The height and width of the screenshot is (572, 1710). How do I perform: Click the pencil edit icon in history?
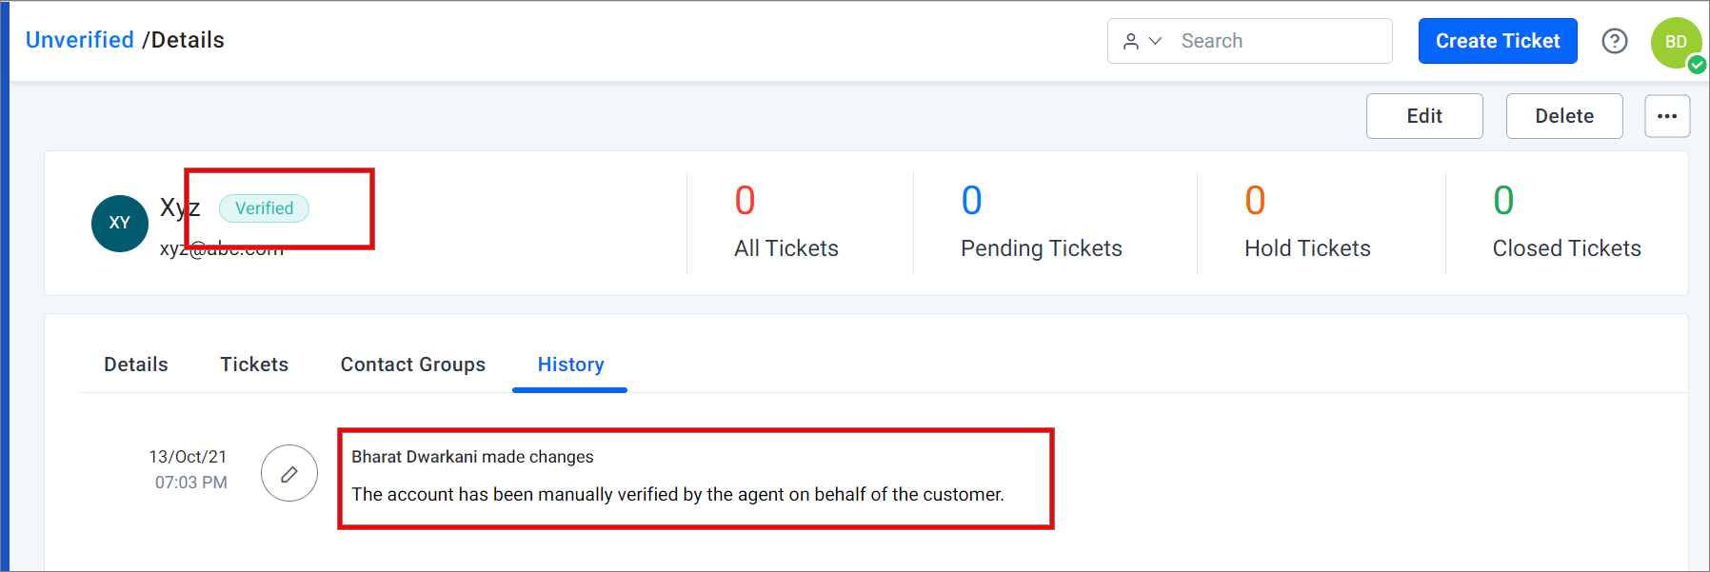[289, 473]
